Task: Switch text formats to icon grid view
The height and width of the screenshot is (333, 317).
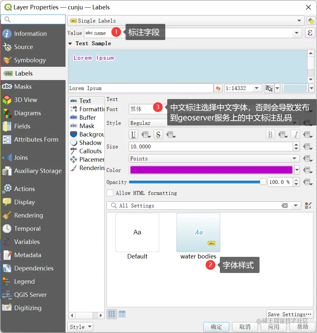Action: coord(112,314)
